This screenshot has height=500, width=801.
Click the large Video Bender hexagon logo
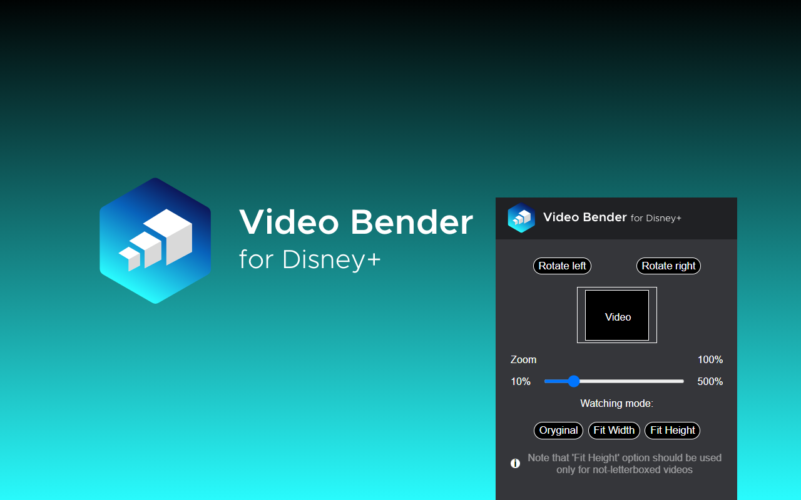pos(155,241)
